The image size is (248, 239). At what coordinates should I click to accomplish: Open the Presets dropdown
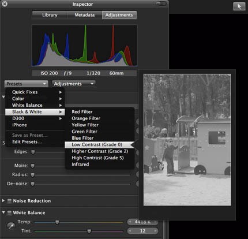(26, 84)
